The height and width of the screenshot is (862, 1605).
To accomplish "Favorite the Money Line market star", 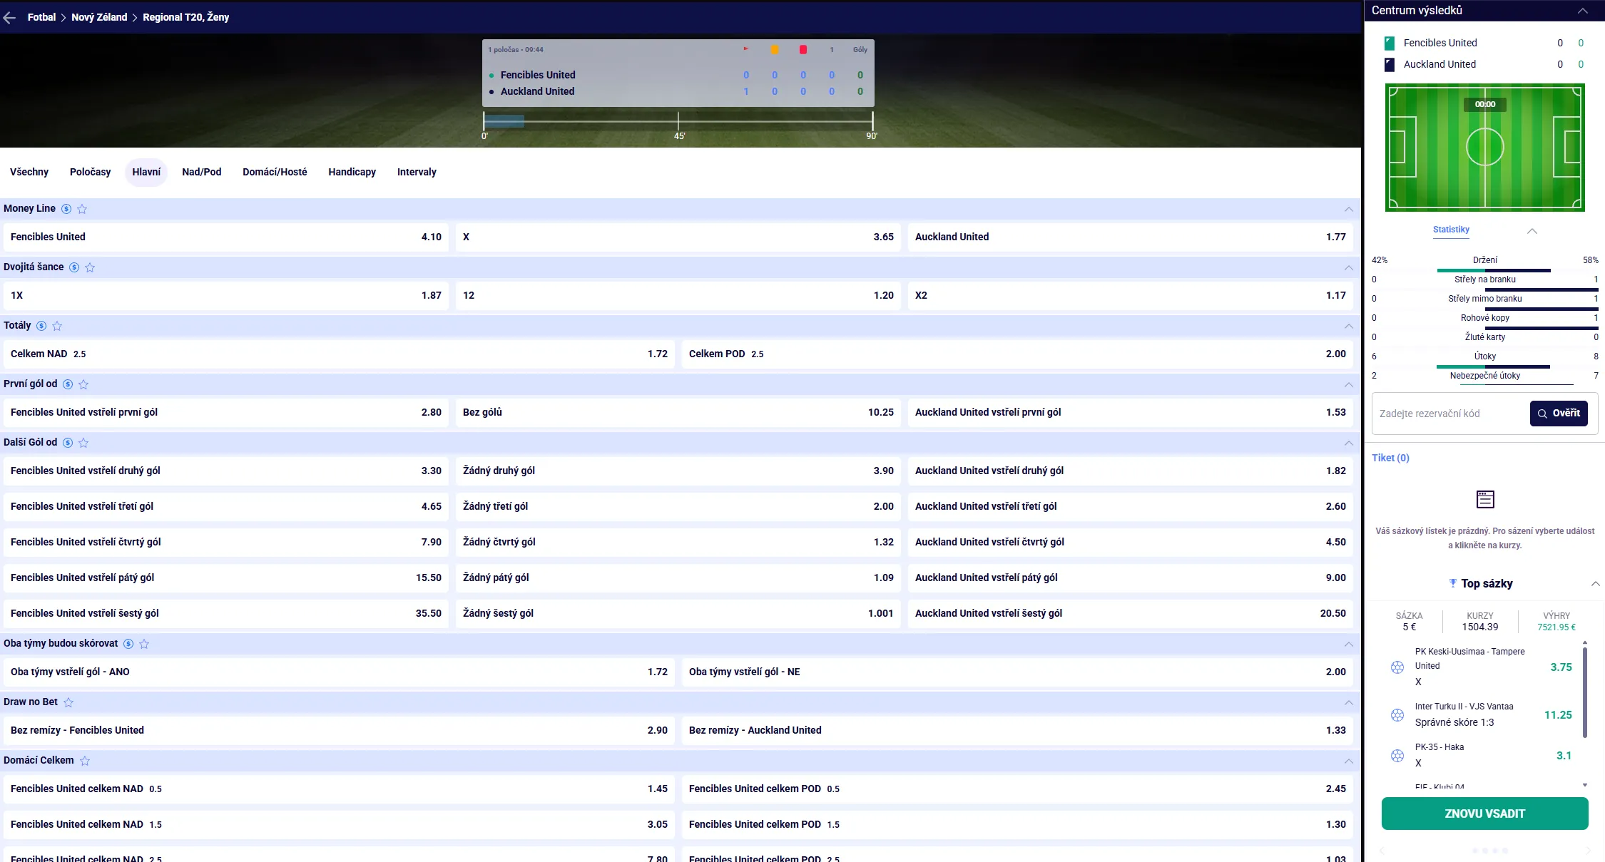I will click(x=82, y=209).
